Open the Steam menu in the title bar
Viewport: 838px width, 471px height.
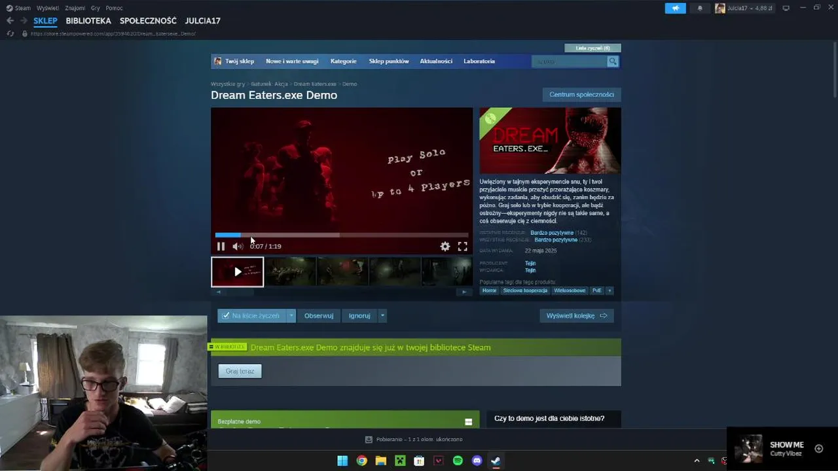(x=18, y=8)
